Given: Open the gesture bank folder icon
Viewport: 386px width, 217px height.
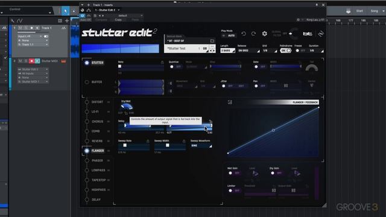Looking at the screenshot, I should point(212,41).
